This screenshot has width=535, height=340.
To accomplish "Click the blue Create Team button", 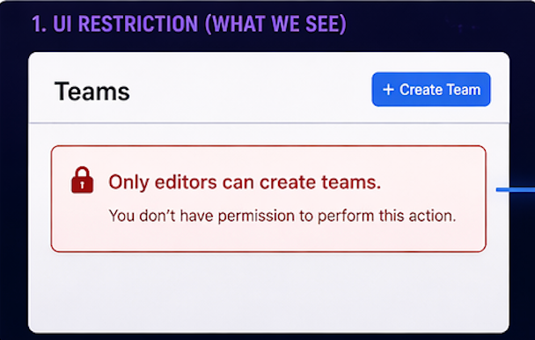I will coord(431,89).
